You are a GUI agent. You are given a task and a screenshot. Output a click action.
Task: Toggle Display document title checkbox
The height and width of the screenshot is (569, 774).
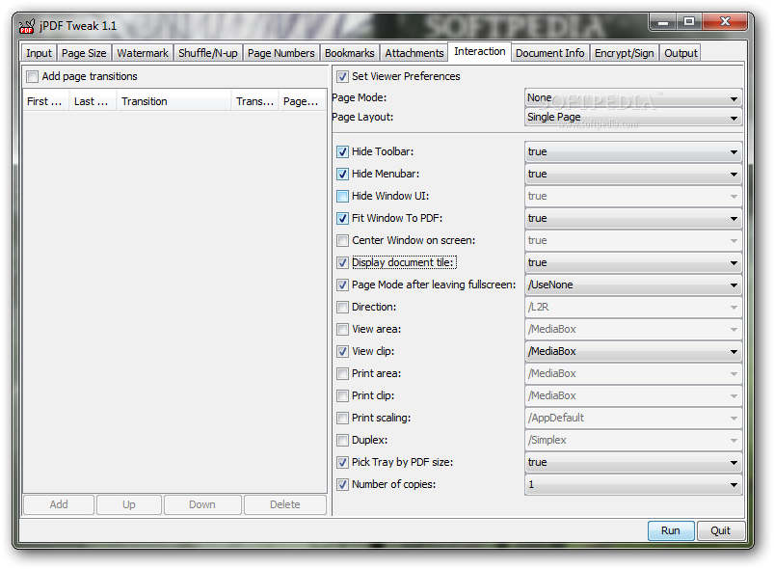pyautogui.click(x=342, y=262)
